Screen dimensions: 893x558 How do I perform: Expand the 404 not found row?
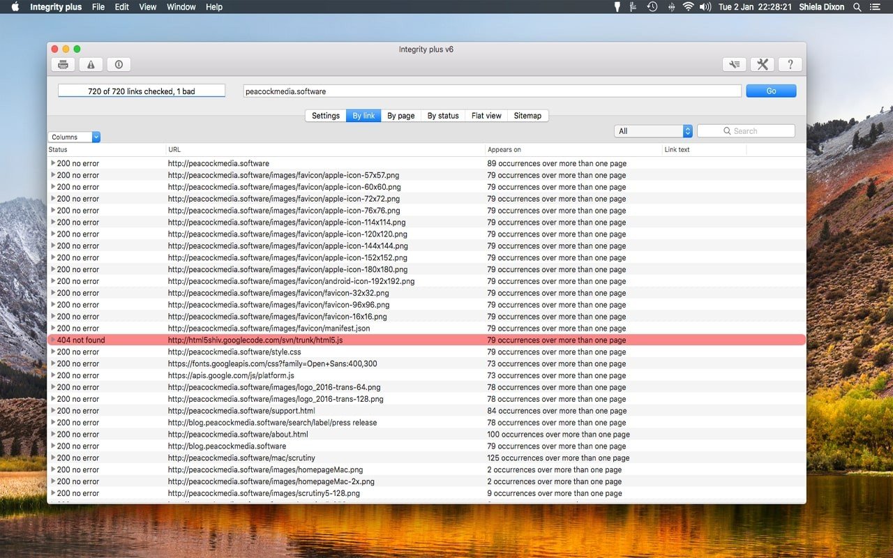[x=53, y=340]
